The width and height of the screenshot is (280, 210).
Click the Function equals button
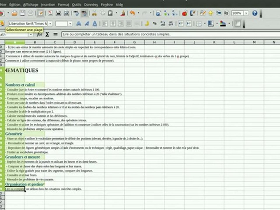[x=55, y=34]
